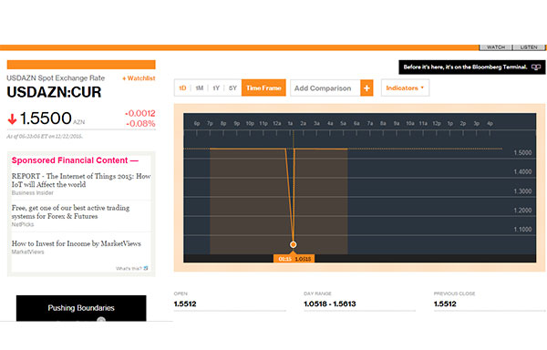
Task: Click the 1.1000 y-axis label
Action: [522, 230]
